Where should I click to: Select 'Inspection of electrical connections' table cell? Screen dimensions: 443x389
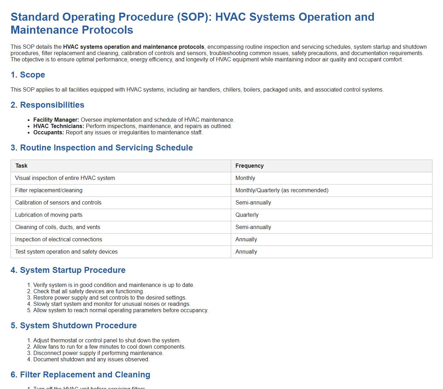coord(59,240)
